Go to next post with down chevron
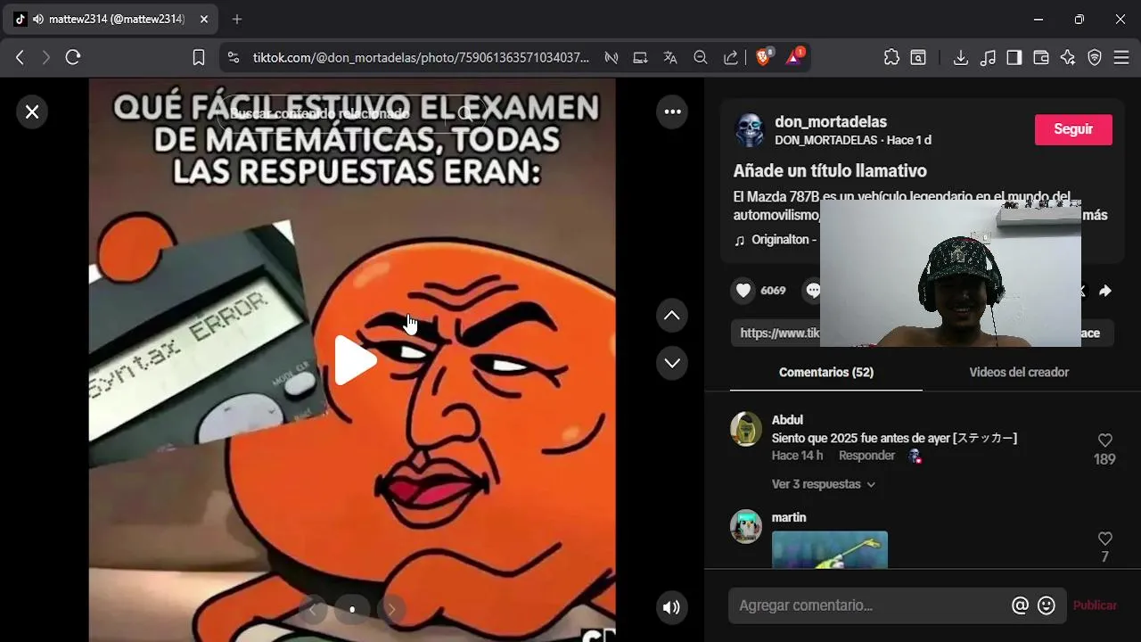1141x642 pixels. point(672,363)
